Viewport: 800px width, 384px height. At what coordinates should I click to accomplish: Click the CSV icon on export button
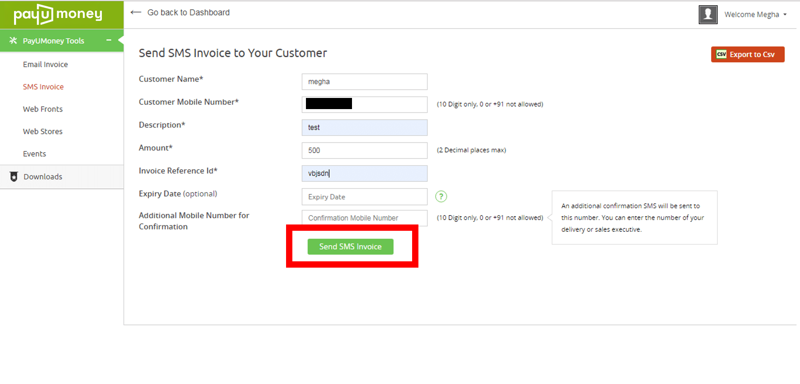[x=721, y=54]
